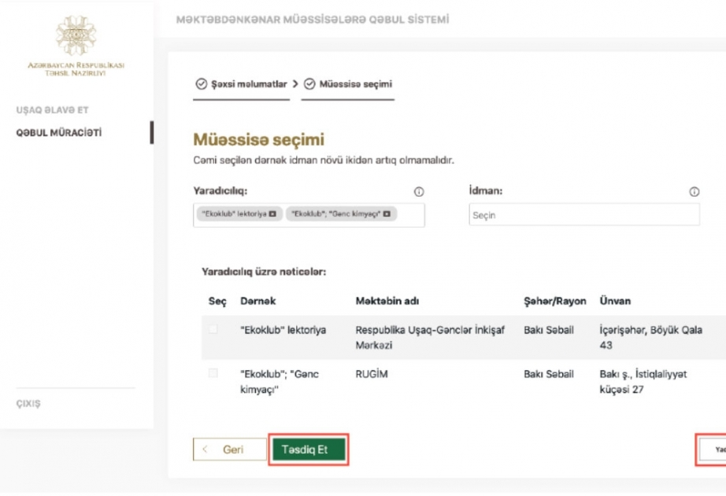Screen dimensions: 726x496
Task: Select the RUGİM school name cell
Action: (372, 374)
